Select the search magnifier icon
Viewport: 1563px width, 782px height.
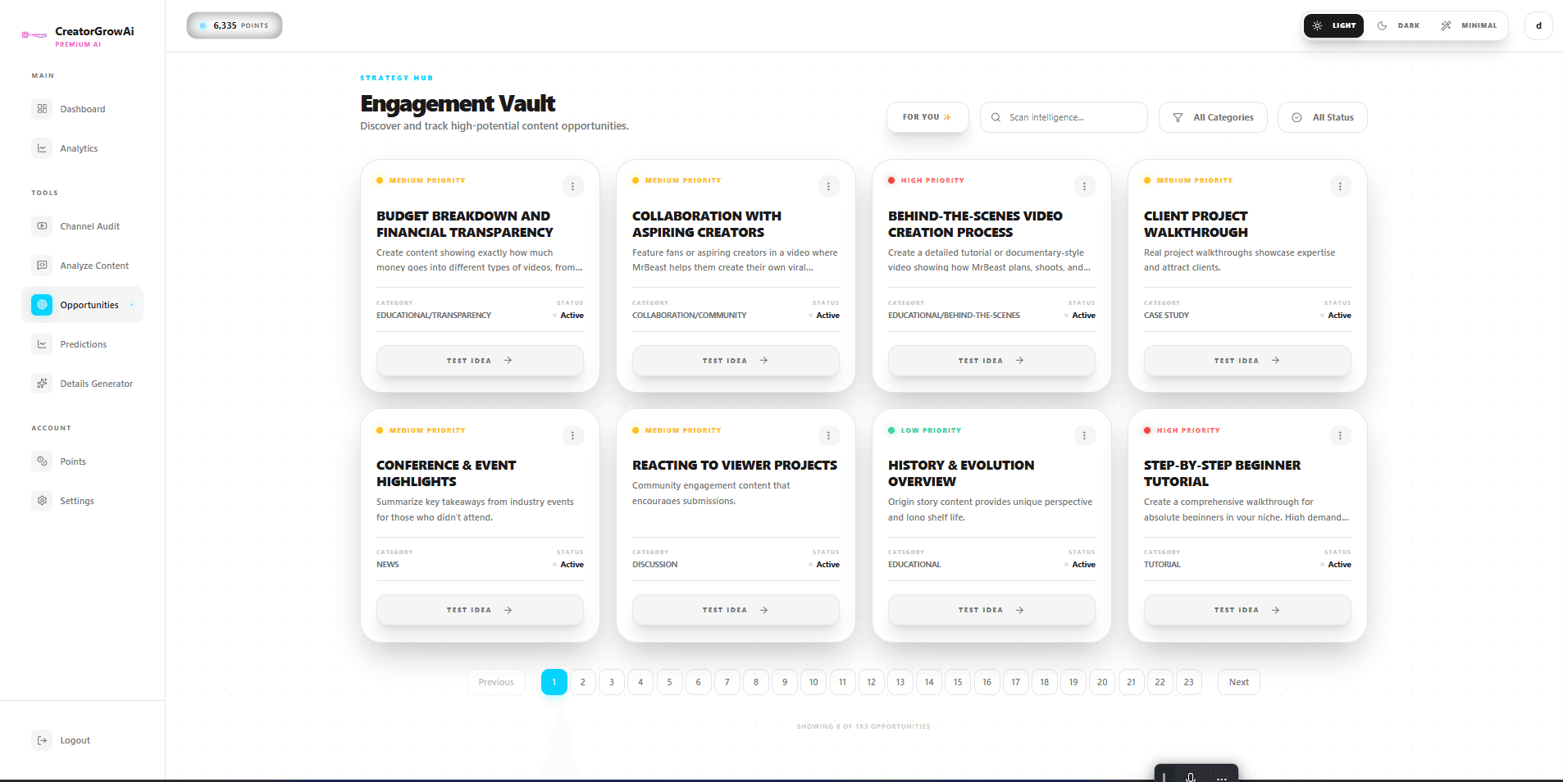tap(995, 117)
